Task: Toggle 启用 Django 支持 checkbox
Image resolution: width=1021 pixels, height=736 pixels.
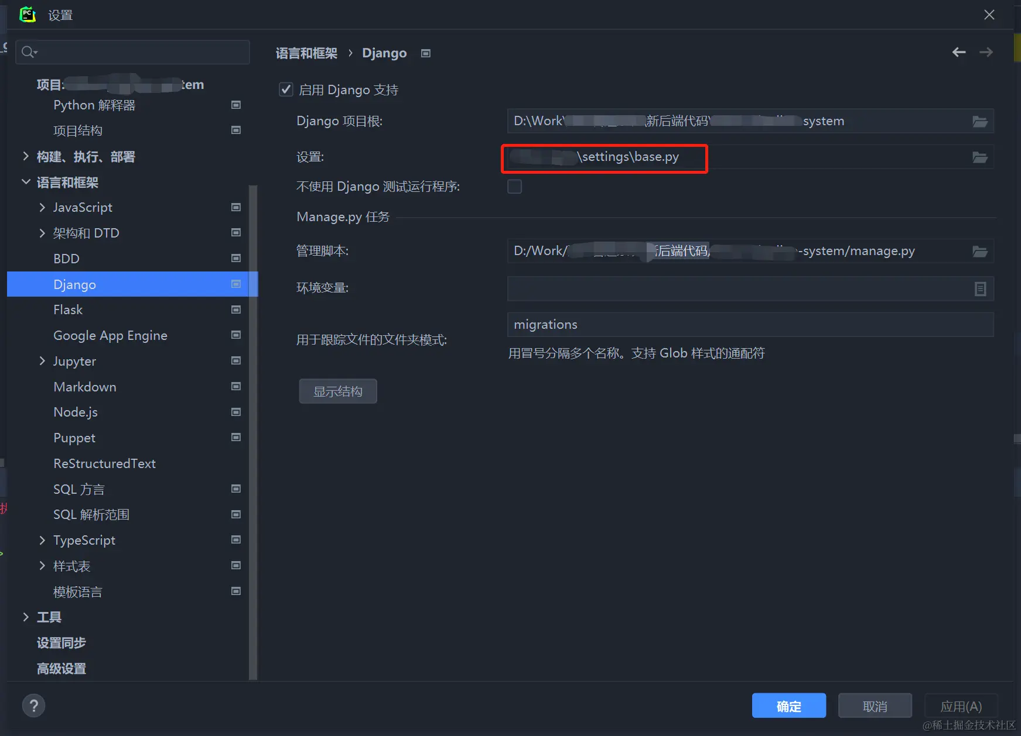Action: (x=286, y=90)
